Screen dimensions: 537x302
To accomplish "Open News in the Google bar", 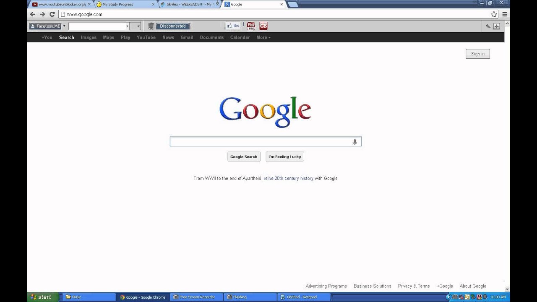I will point(168,37).
